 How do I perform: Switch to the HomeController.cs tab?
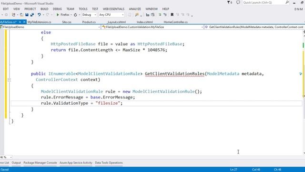(176, 22)
